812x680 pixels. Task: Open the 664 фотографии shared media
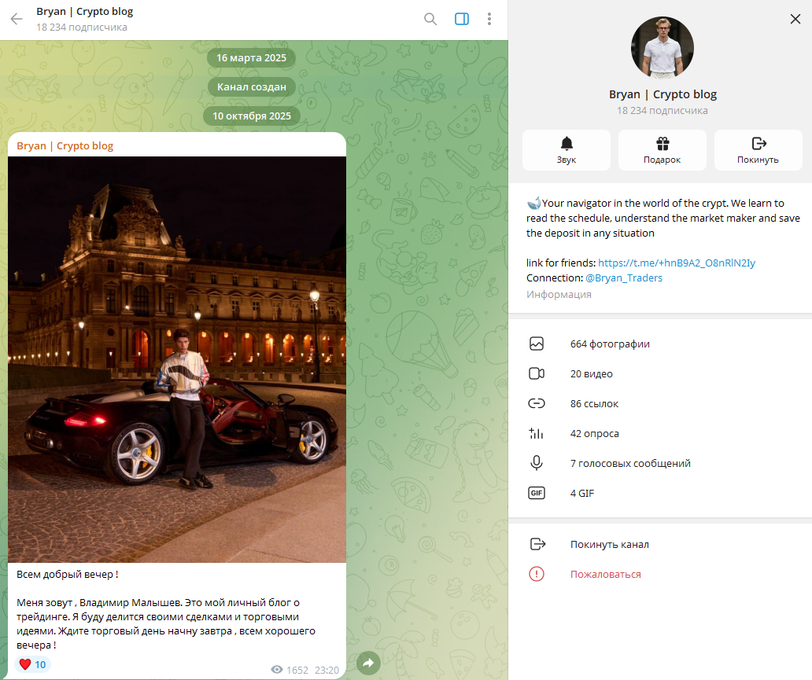pyautogui.click(x=610, y=344)
